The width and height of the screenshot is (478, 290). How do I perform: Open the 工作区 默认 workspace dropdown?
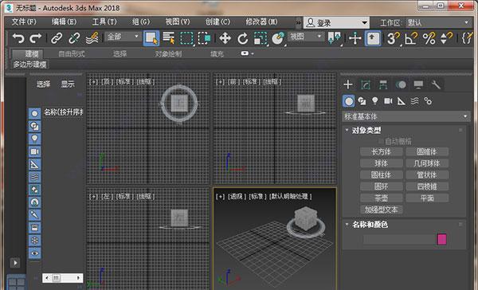coord(438,22)
